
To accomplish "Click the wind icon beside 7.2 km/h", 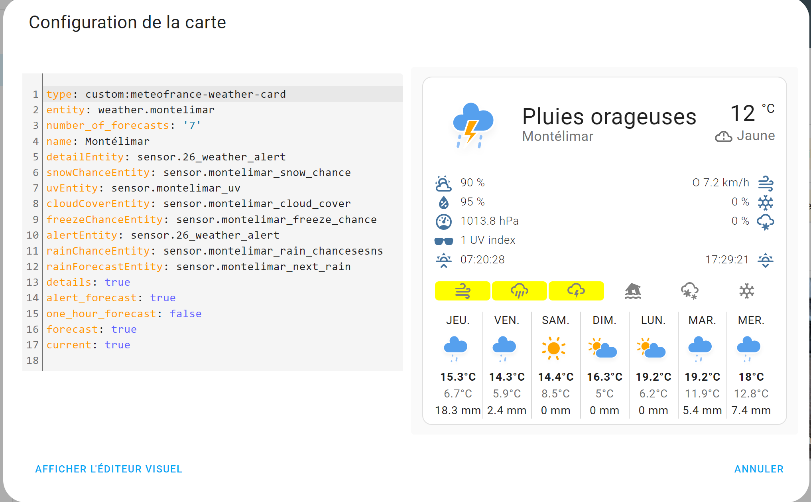I will click(x=766, y=183).
